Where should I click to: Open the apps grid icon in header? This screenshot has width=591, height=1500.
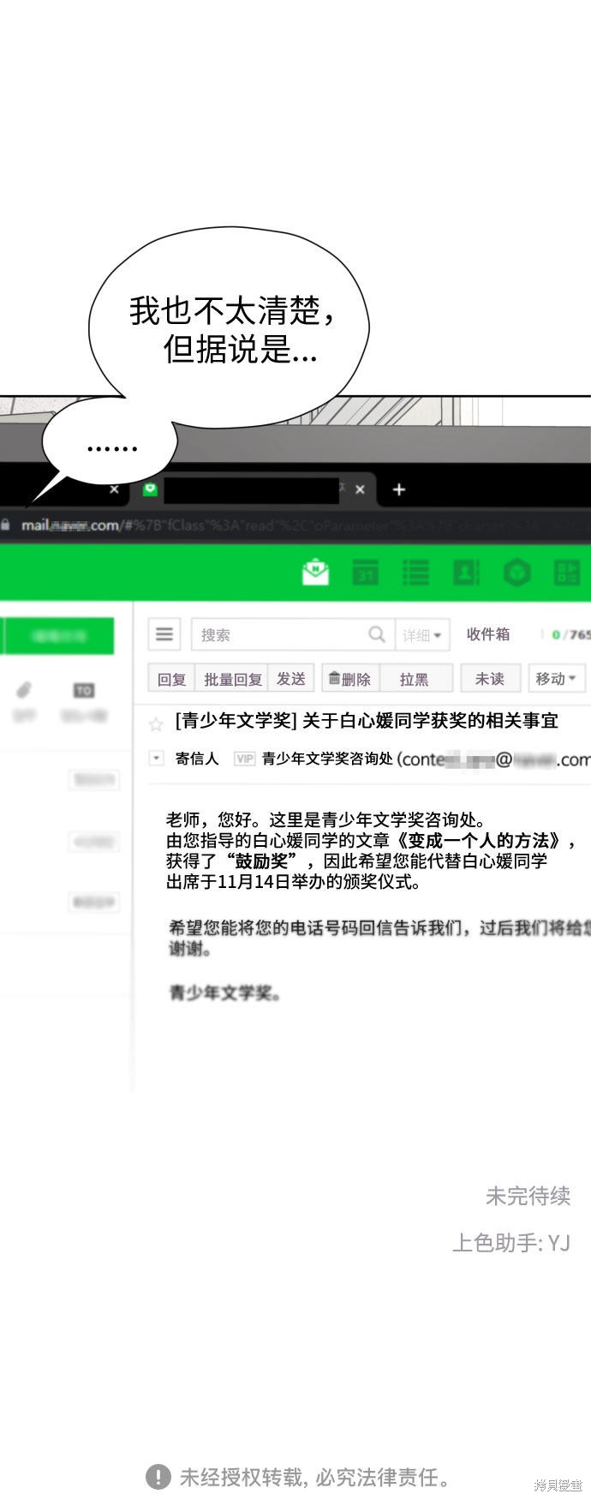coord(567,572)
